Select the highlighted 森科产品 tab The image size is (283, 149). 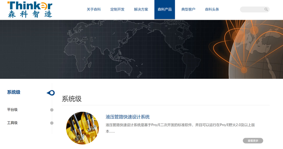point(165,9)
